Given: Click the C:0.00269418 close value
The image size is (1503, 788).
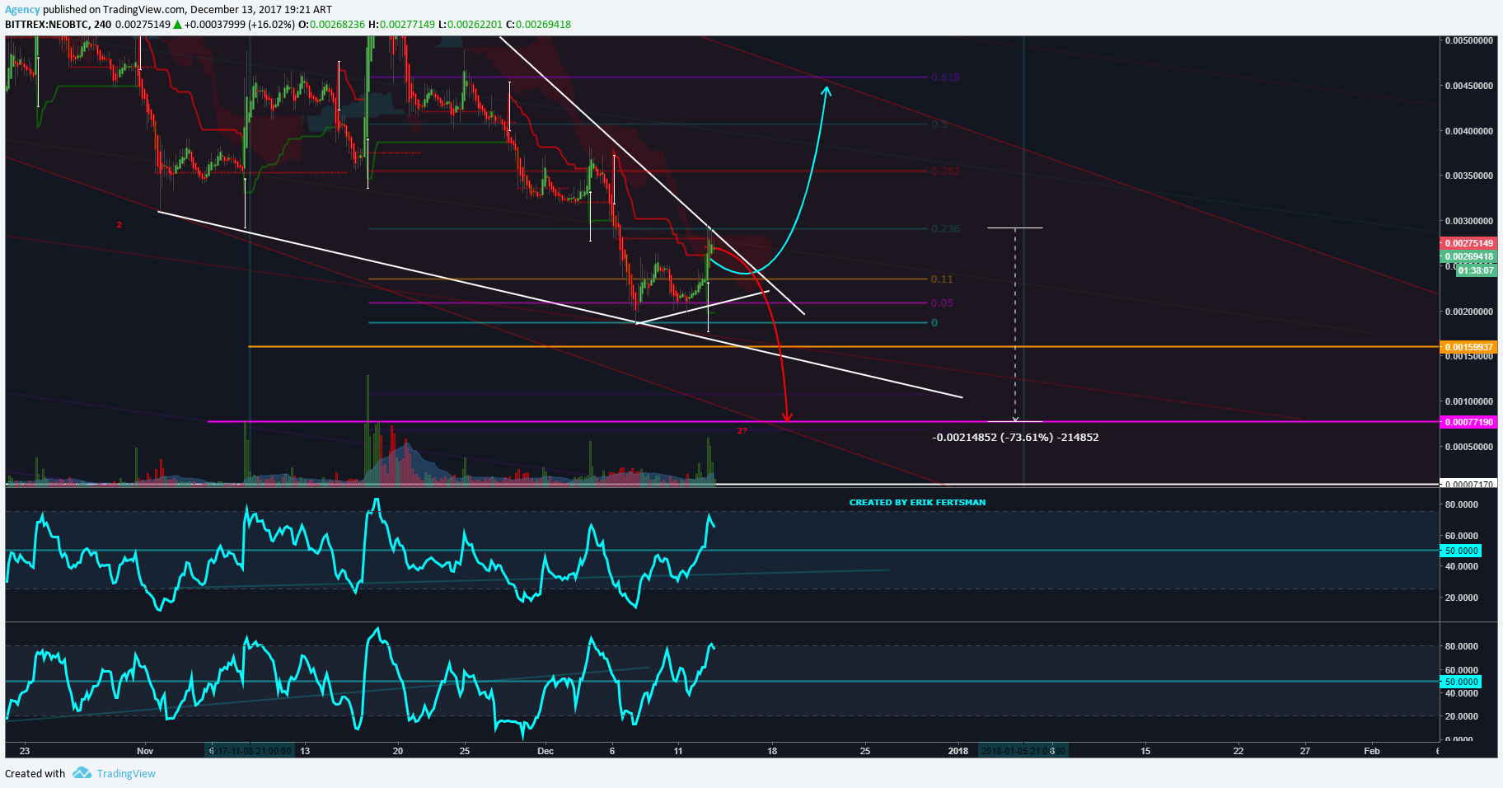Looking at the screenshot, I should (538, 24).
